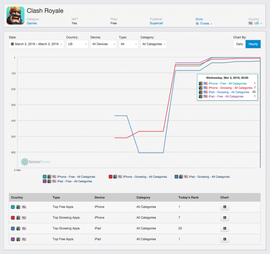270x254 pixels.
Task: Click the Device column header
Action: click(100, 198)
